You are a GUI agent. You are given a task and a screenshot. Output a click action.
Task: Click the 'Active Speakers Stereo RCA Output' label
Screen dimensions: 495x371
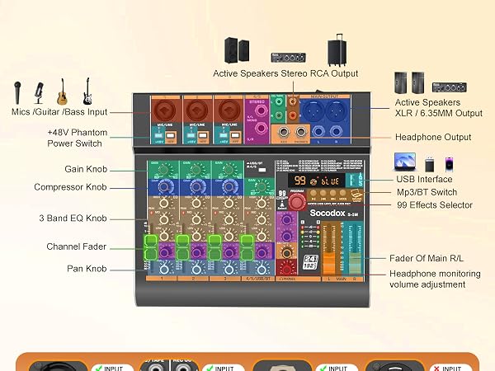click(x=285, y=73)
